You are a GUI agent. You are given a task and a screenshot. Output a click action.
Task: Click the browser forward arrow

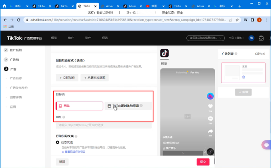pyautogui.click(x=12, y=20)
